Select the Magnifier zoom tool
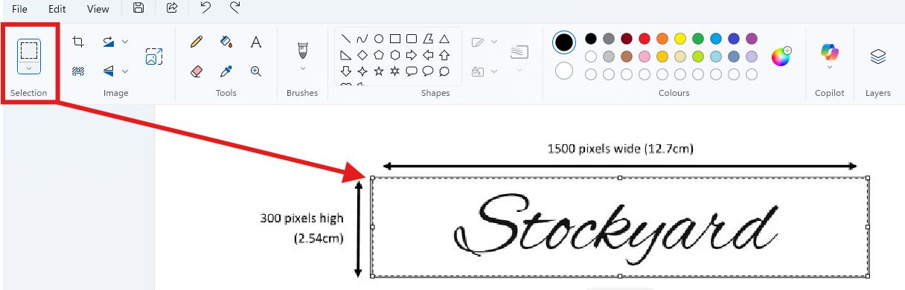 click(x=255, y=71)
